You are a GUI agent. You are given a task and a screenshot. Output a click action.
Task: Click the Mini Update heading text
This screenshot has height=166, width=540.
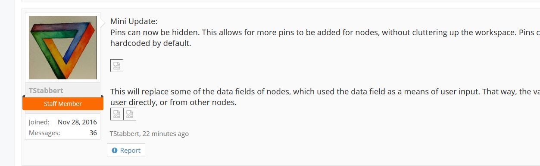(134, 21)
